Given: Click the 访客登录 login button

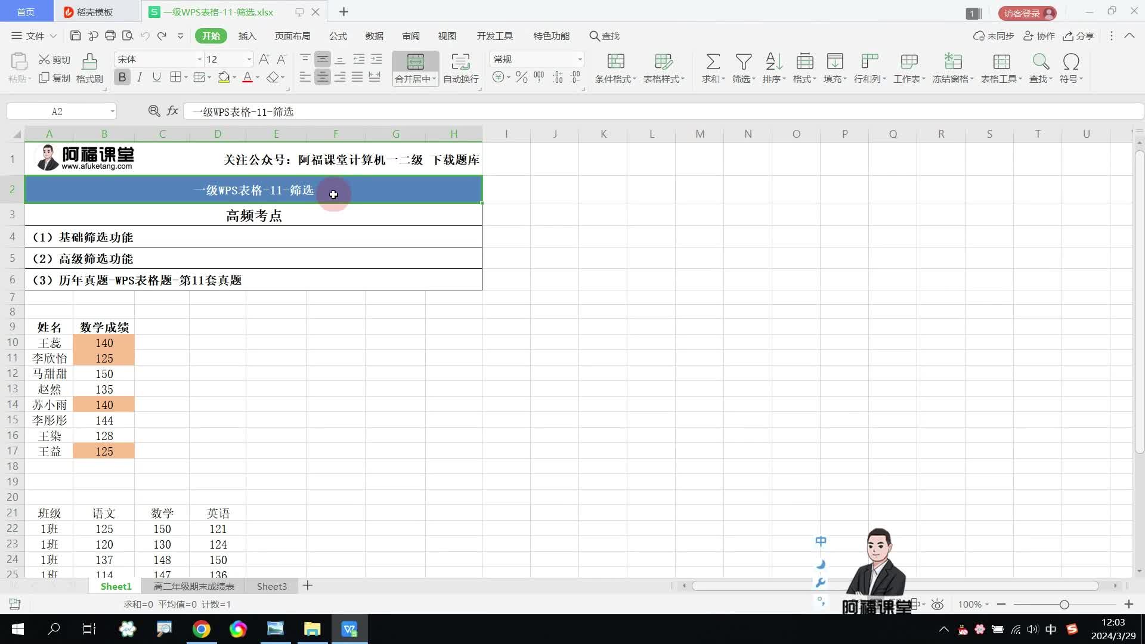Looking at the screenshot, I should (x=1027, y=13).
